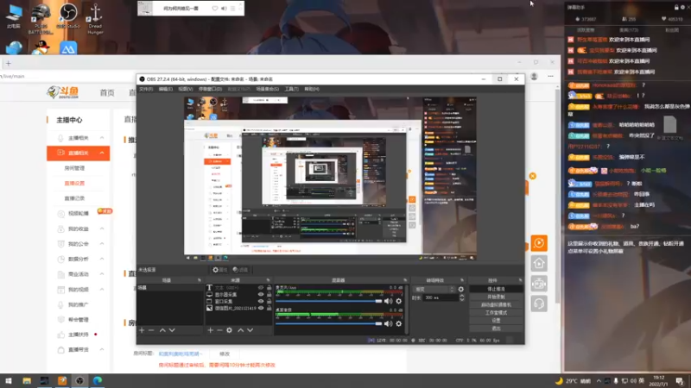Click 桌面音频 volume slider
The height and width of the screenshot is (388, 691).
(329, 324)
